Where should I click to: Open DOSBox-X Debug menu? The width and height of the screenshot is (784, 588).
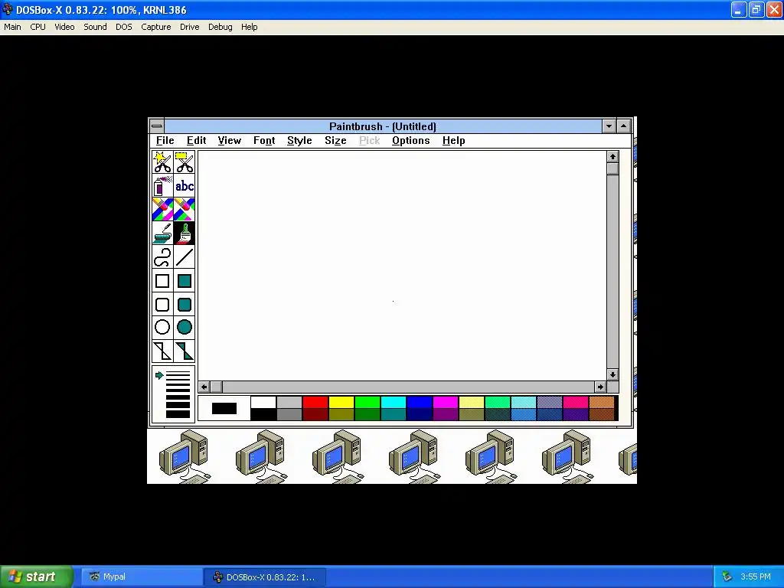pos(220,27)
